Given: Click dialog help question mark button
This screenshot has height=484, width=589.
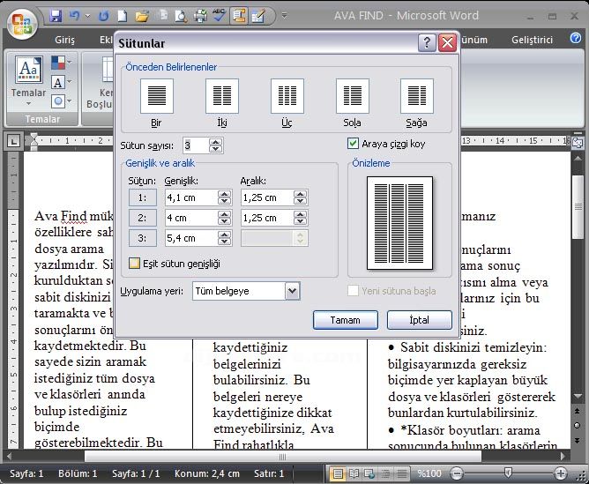Looking at the screenshot, I should [427, 43].
